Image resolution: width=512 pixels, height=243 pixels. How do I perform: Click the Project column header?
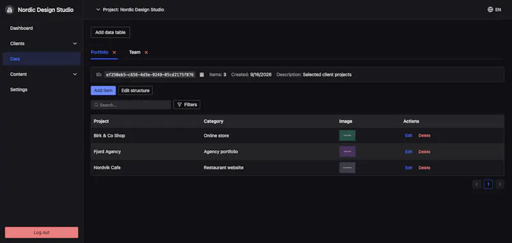pos(101,121)
